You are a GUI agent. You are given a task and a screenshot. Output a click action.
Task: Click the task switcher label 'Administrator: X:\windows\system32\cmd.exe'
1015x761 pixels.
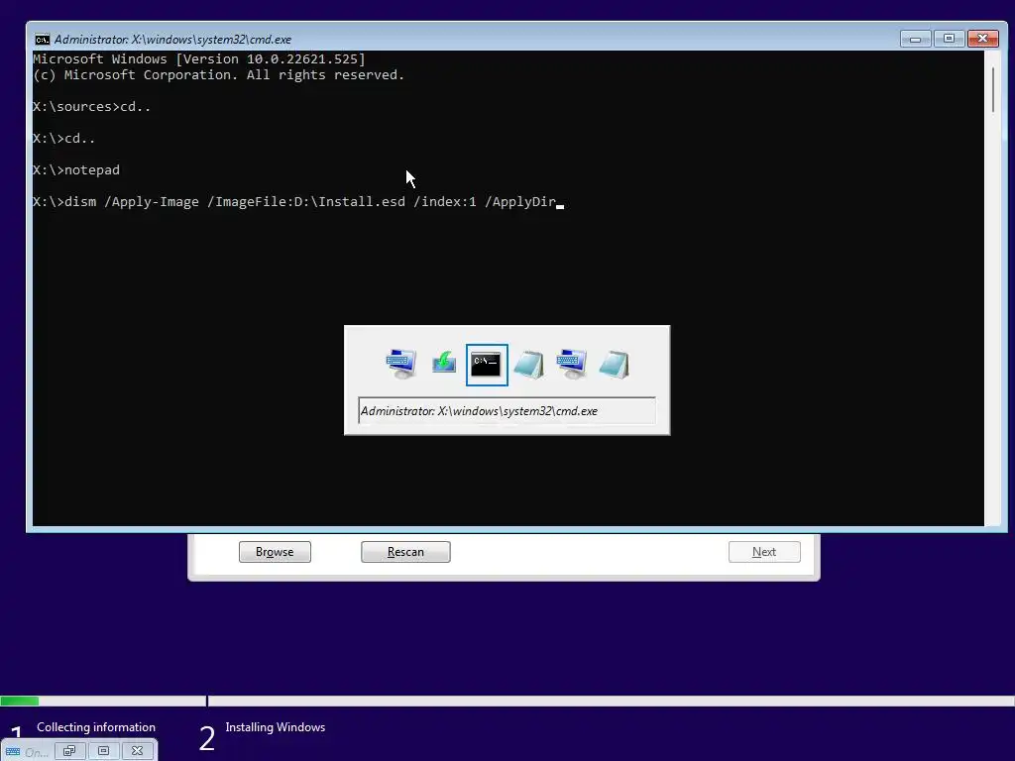coord(507,411)
